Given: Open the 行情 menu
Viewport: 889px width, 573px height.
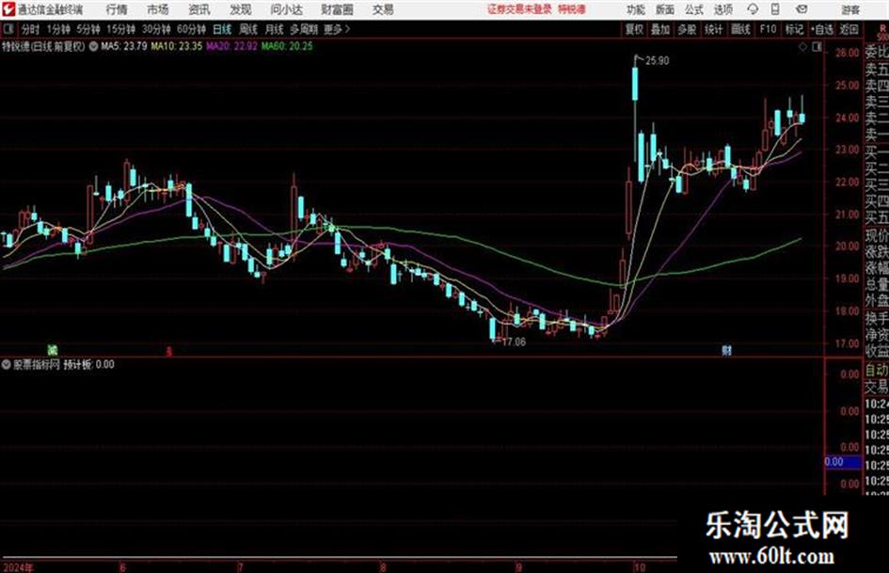Looking at the screenshot, I should point(117,9).
